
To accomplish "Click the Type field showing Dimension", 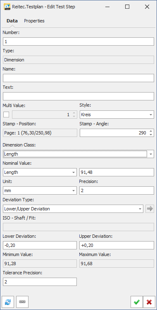I will click(x=78, y=60).
